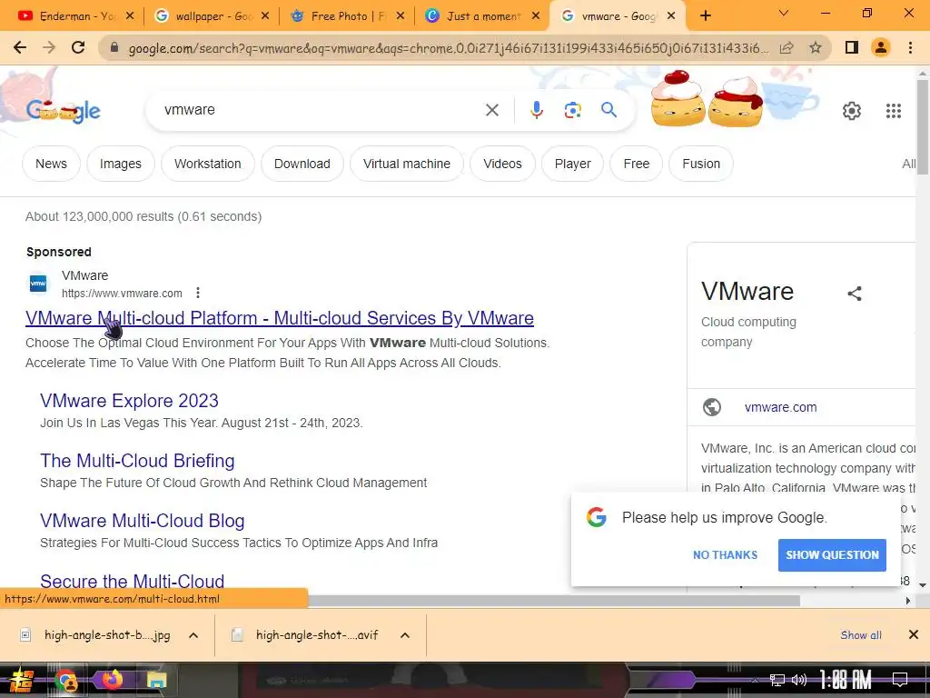Screen dimensions: 930x698
Task: Filter results by Images
Action: click(121, 164)
